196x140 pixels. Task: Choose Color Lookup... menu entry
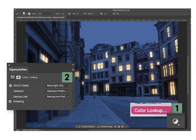(x=151, y=110)
